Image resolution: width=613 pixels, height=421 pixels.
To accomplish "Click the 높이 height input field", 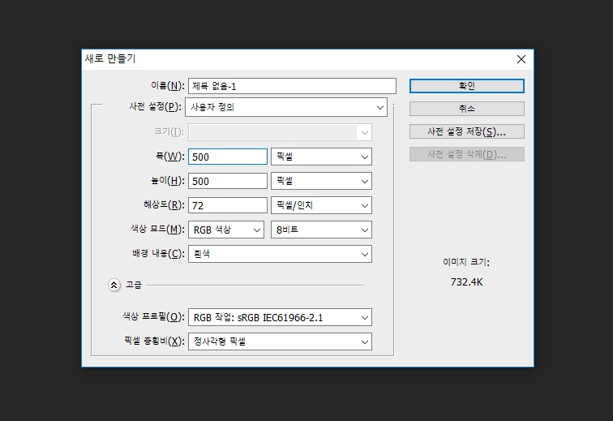I will [227, 181].
